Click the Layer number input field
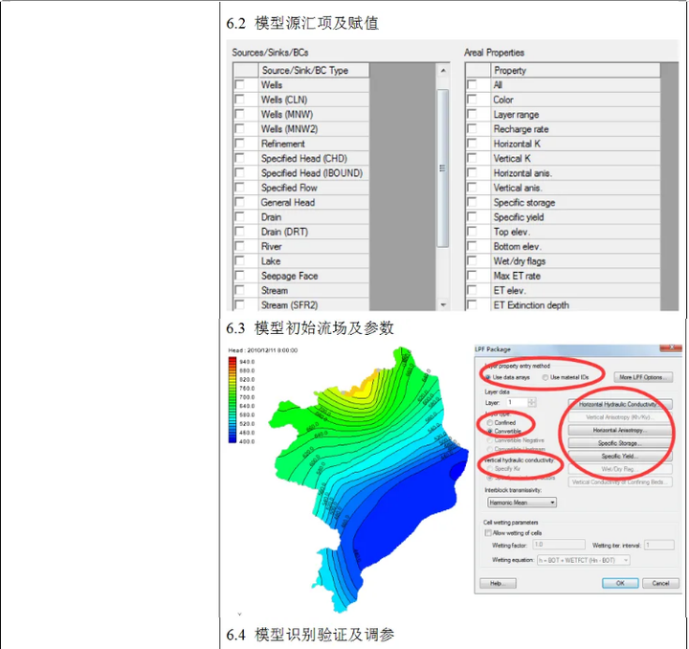The image size is (689, 649). click(x=517, y=402)
